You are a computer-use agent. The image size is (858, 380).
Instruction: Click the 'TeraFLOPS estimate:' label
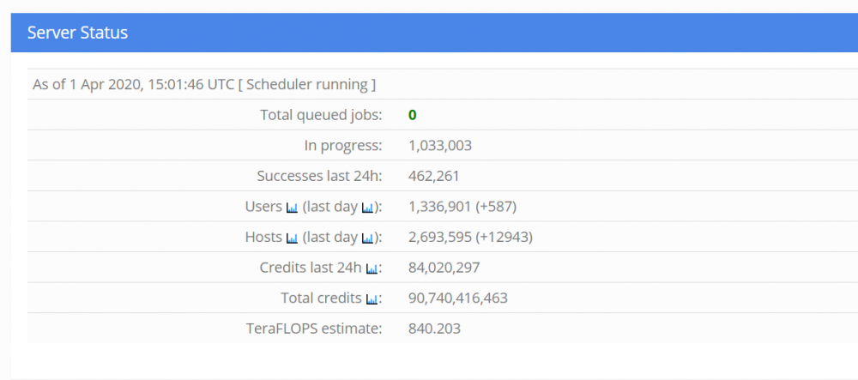[313, 329]
